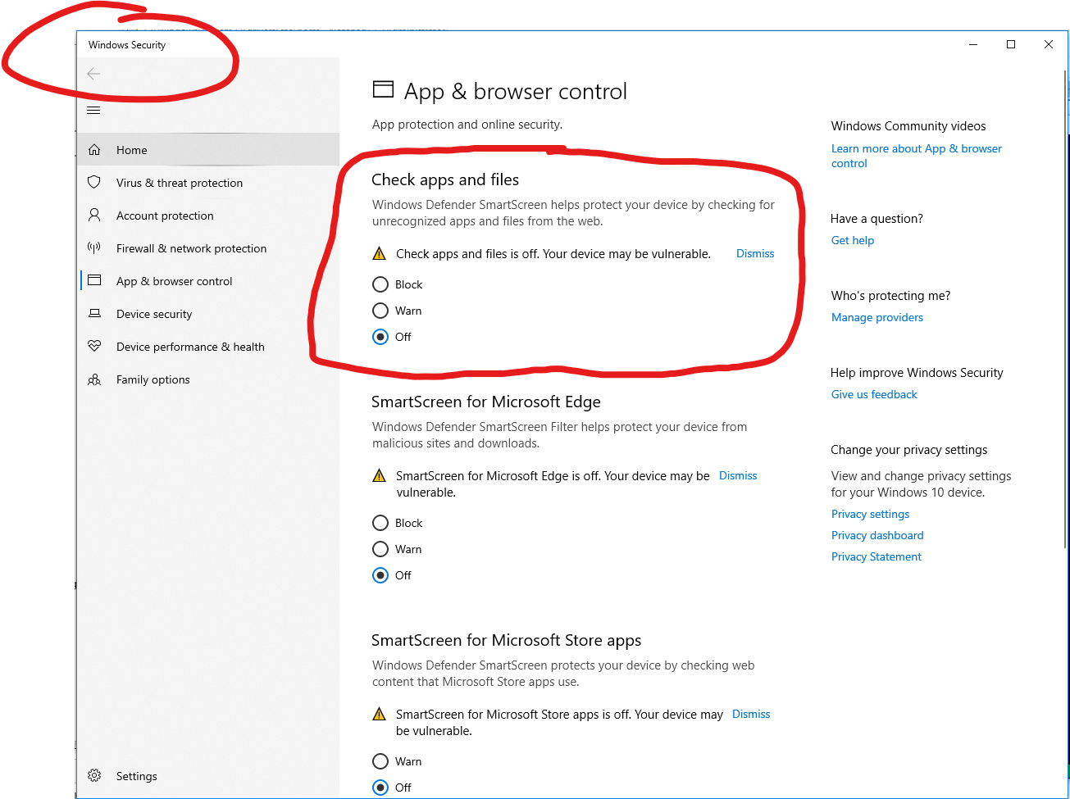Open Virus & threat protection page
This screenshot has width=1070, height=799.
click(x=208, y=183)
